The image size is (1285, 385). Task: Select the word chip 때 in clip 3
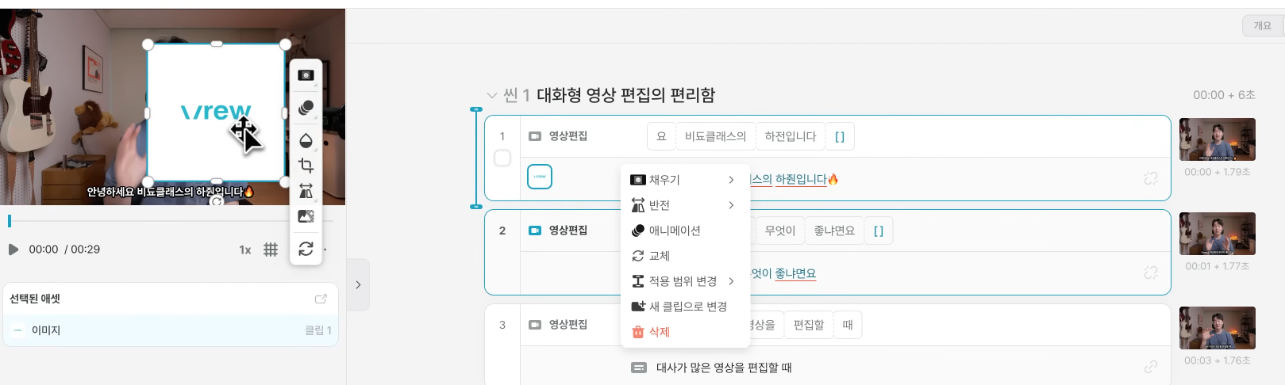pyautogui.click(x=848, y=325)
